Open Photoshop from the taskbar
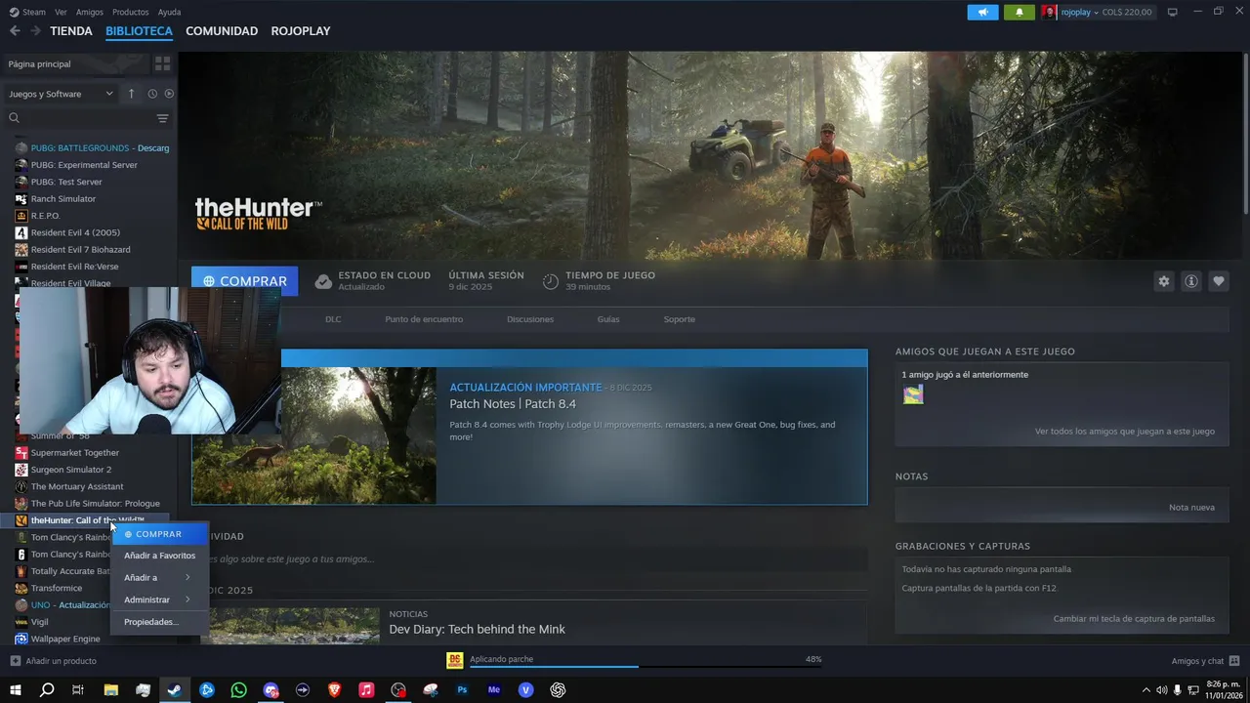 (462, 690)
